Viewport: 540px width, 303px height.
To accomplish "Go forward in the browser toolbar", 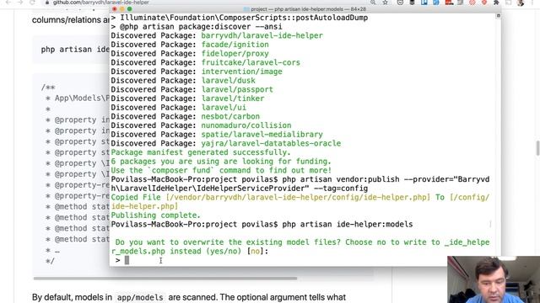I will click(20, 3).
